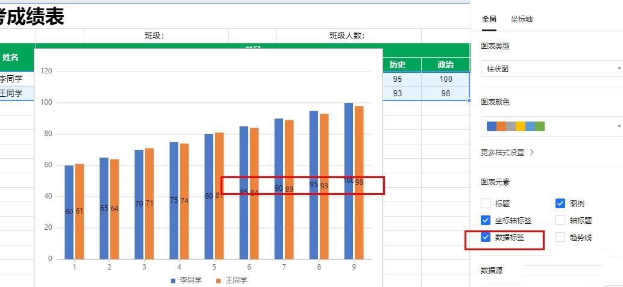Switch to the 坐标轴 tab
The width and height of the screenshot is (623, 287).
[x=522, y=19]
